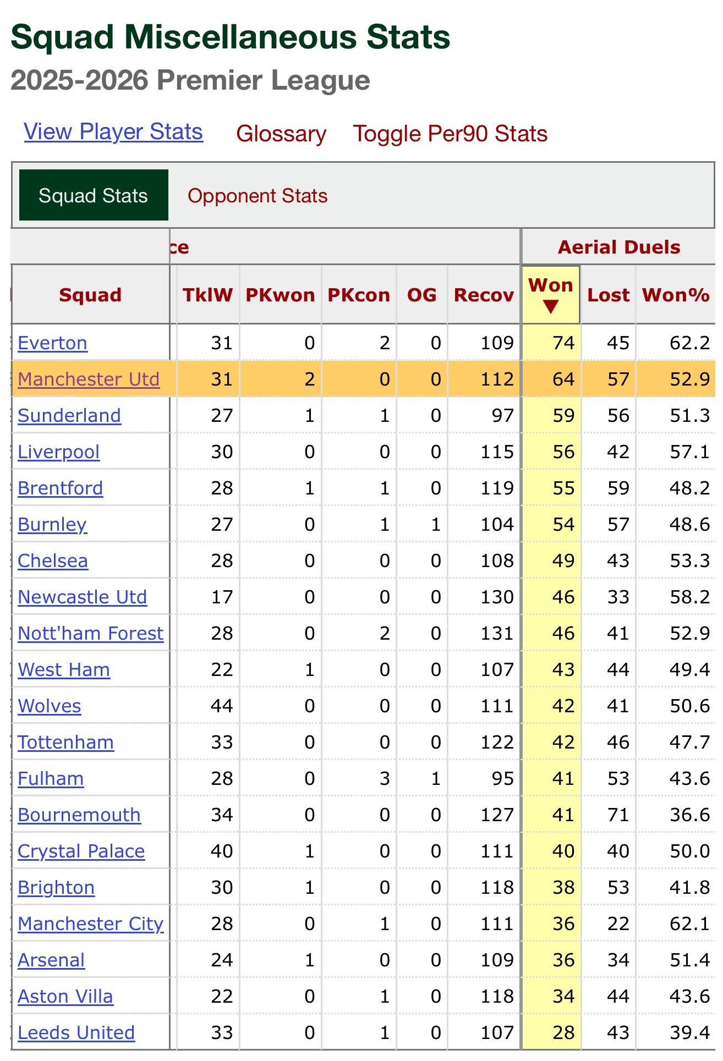The image size is (723, 1061).
Task: Open the Aston Villa squad link
Action: 65,996
